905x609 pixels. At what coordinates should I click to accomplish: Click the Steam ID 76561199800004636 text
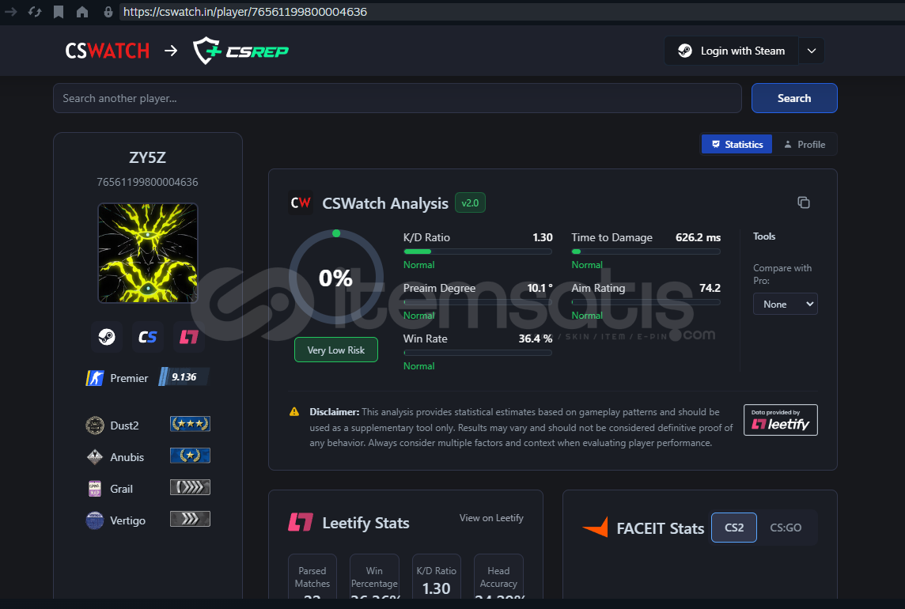[148, 182]
